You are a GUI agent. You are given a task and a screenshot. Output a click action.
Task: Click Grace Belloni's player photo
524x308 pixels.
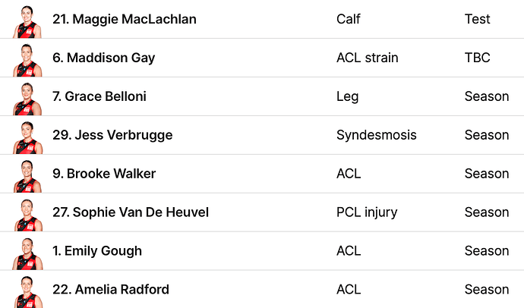pos(27,98)
